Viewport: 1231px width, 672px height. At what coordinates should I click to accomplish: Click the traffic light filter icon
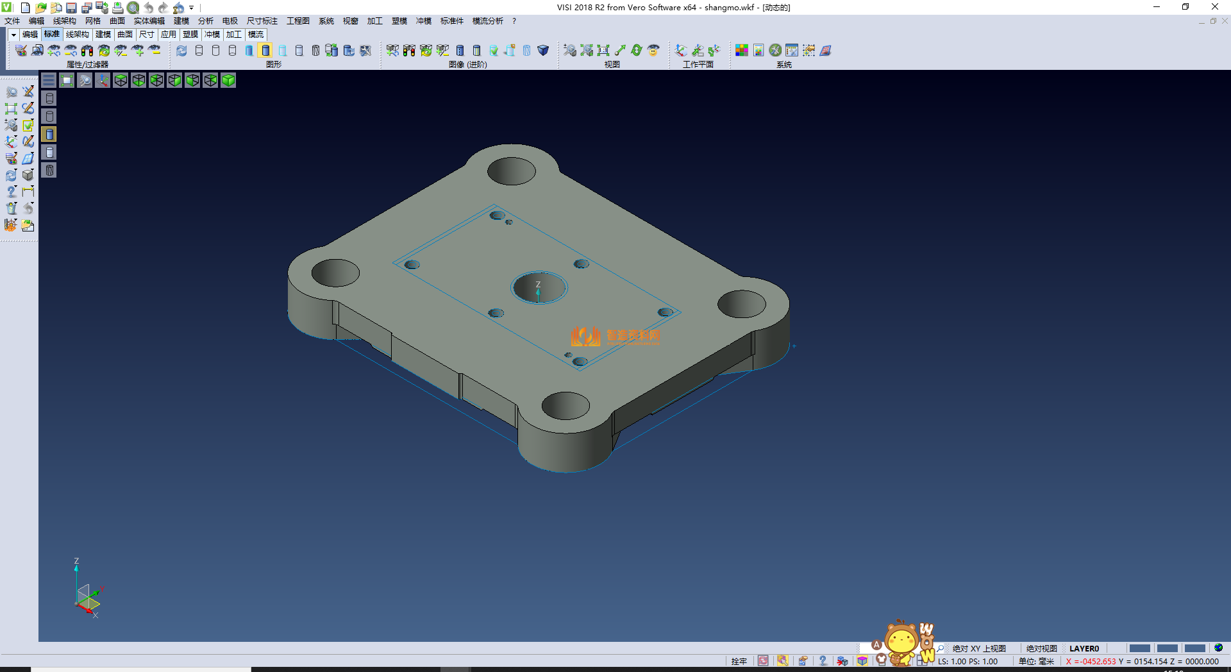[87, 51]
